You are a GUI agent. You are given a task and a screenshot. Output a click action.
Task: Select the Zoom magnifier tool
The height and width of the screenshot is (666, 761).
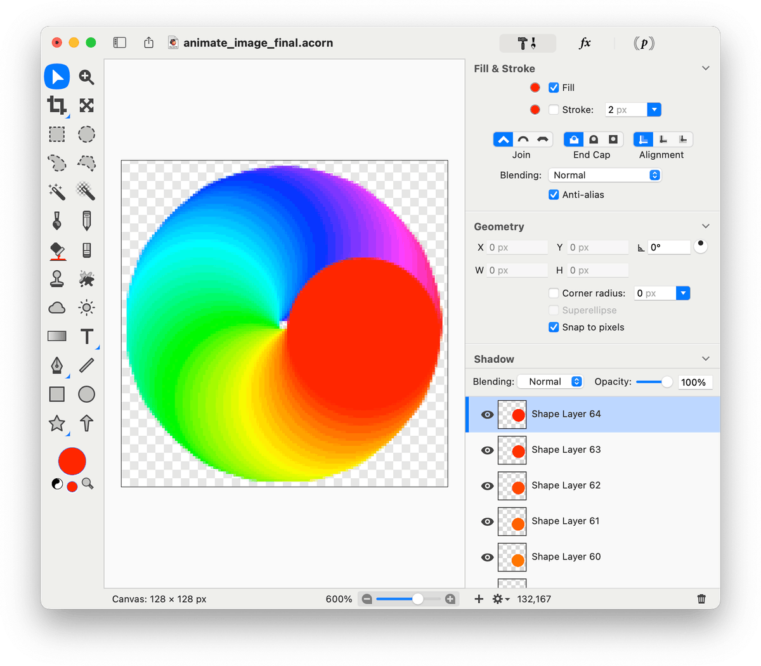pyautogui.click(x=86, y=77)
